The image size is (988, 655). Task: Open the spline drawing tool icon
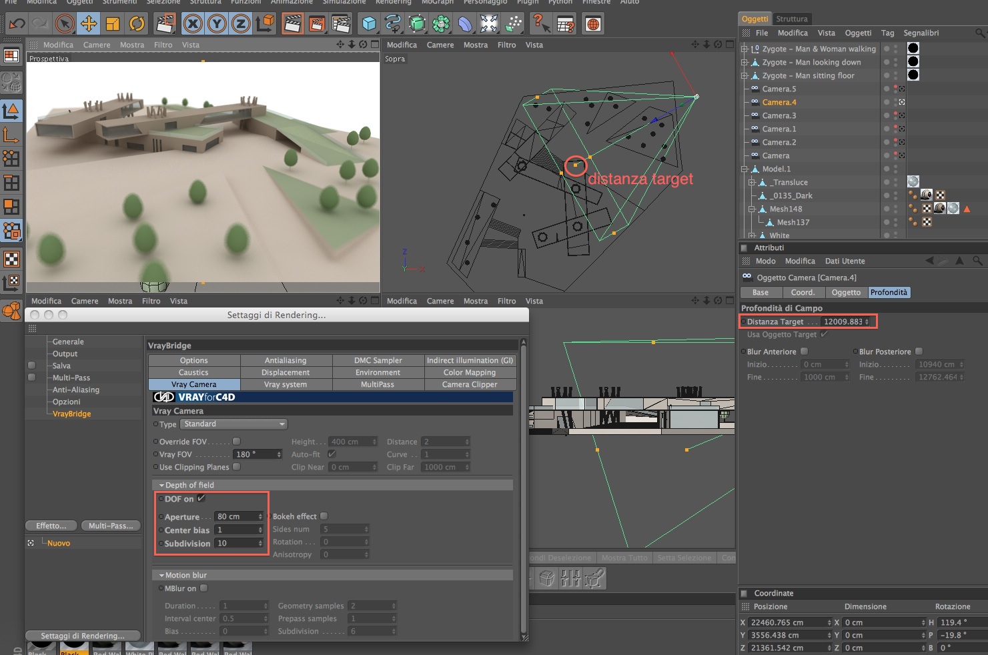[x=393, y=24]
